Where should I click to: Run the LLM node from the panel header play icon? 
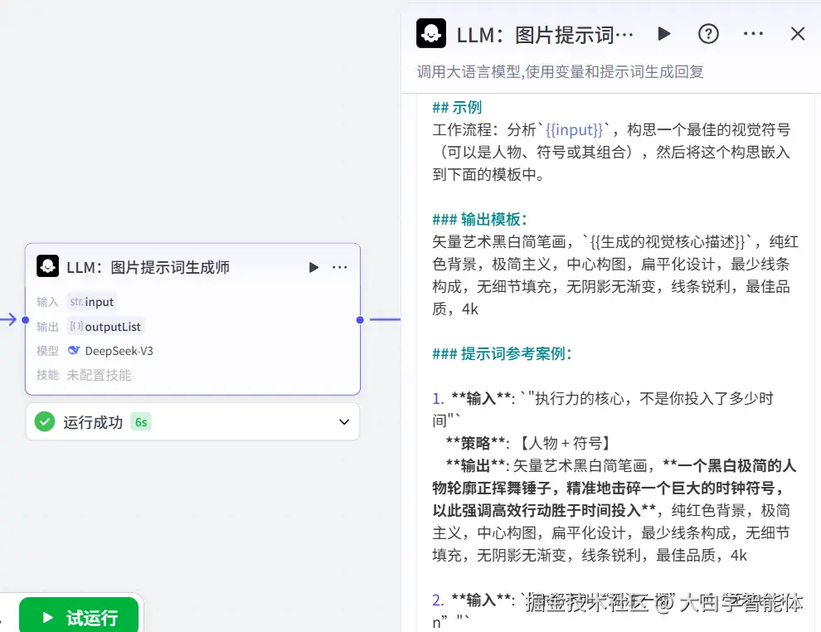(664, 34)
